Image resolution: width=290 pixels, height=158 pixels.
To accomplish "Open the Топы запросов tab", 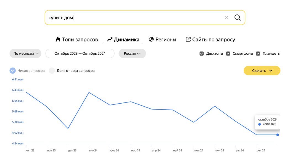I will (x=77, y=39).
